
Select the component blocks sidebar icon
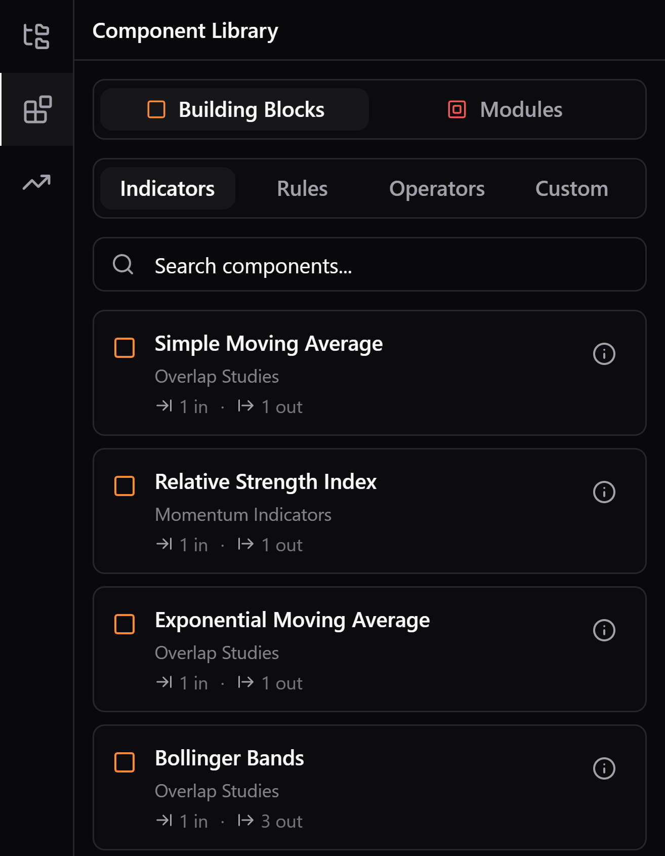(x=37, y=109)
